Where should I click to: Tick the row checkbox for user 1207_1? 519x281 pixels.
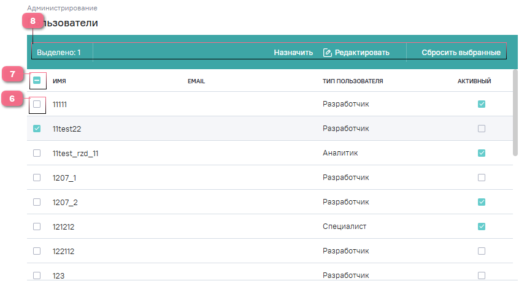pos(37,178)
